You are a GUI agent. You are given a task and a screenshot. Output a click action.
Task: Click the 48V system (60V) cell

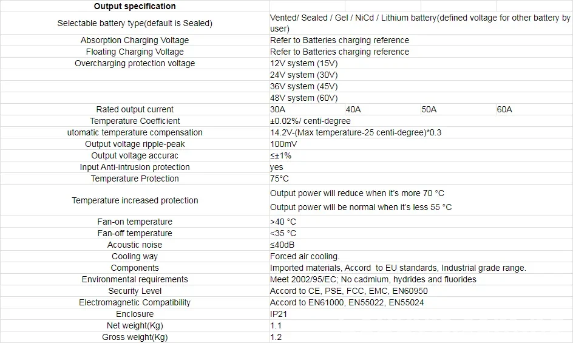[x=303, y=98]
